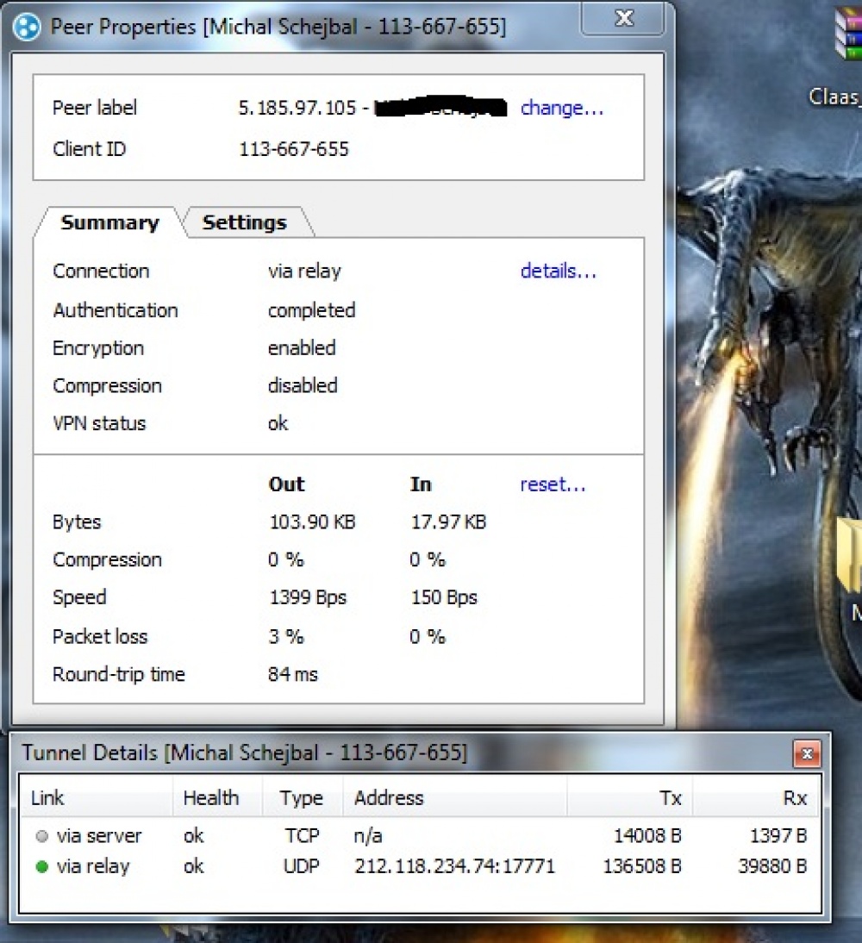Click the Round-trip time value 84 ms
Viewport: 862px width, 943px height.
tap(293, 675)
